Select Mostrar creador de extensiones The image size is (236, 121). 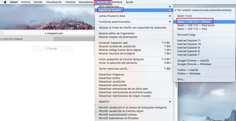pyautogui.click(x=134, y=37)
